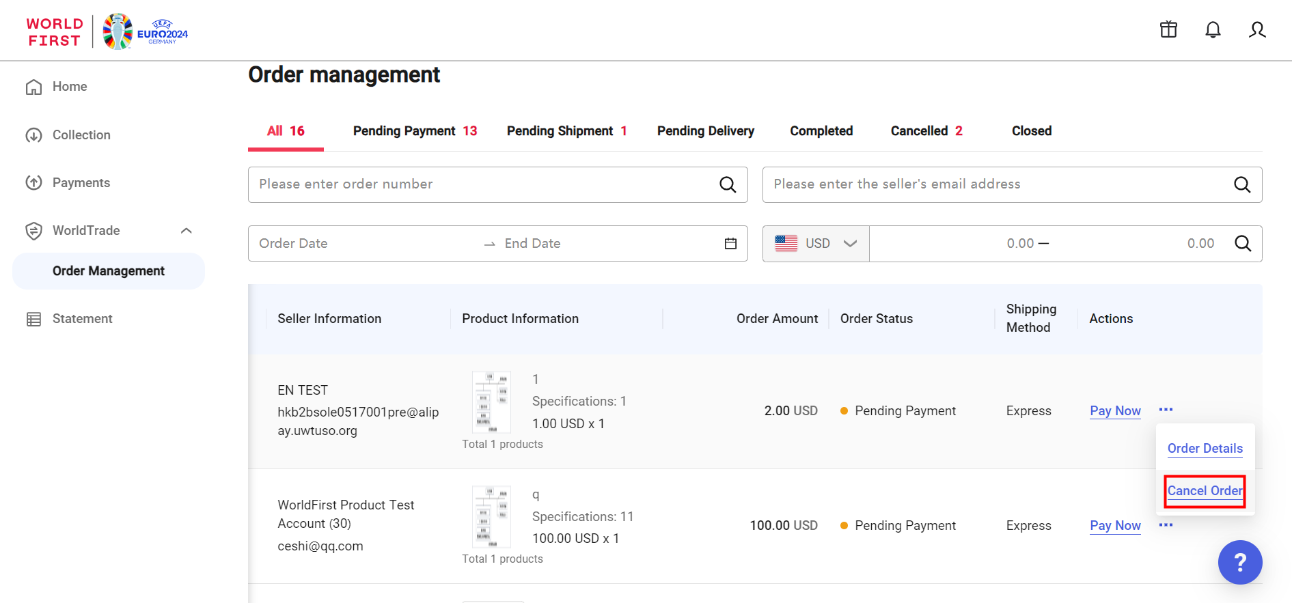Collapse the WorldTrade sidebar section

pyautogui.click(x=186, y=231)
